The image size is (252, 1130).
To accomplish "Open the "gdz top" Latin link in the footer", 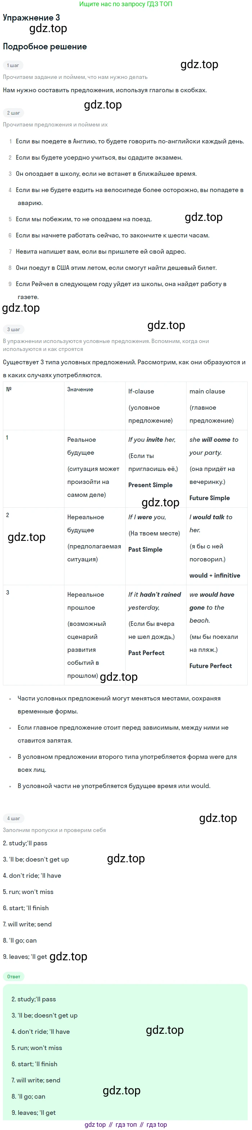I will (x=95, y=1125).
